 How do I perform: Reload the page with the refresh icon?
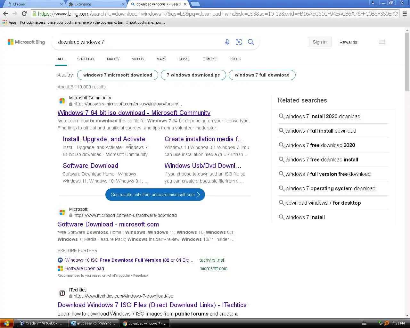click(24, 14)
